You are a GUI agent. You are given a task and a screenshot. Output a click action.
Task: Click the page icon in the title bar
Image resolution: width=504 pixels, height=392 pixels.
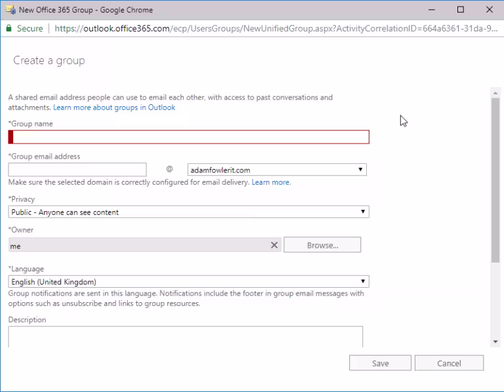coord(9,9)
